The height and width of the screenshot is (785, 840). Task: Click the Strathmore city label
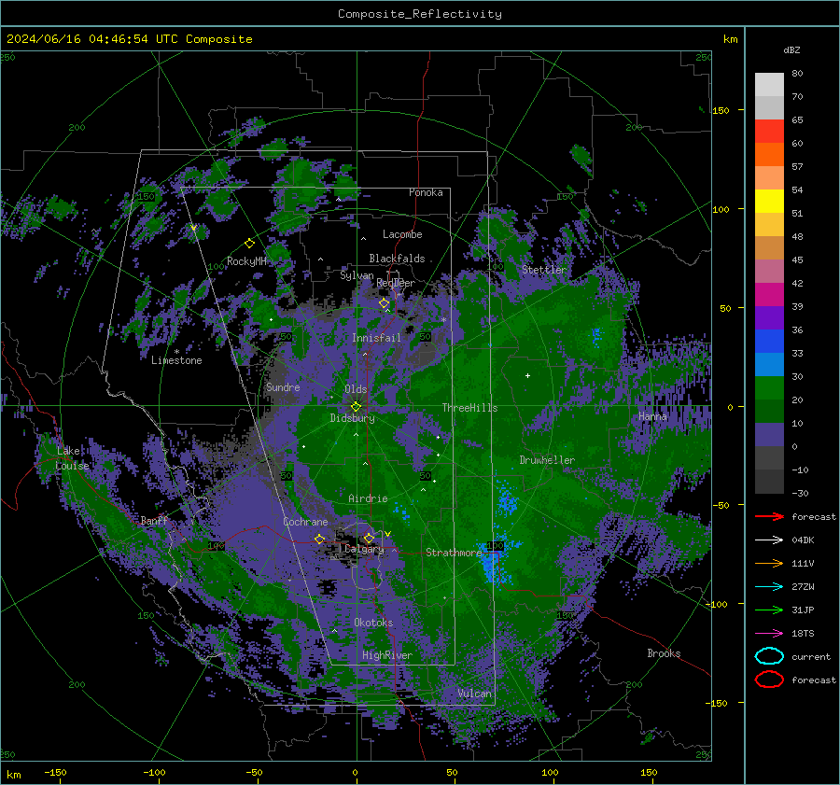(454, 553)
